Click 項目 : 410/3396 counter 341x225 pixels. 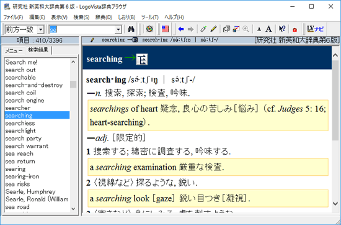point(40,40)
